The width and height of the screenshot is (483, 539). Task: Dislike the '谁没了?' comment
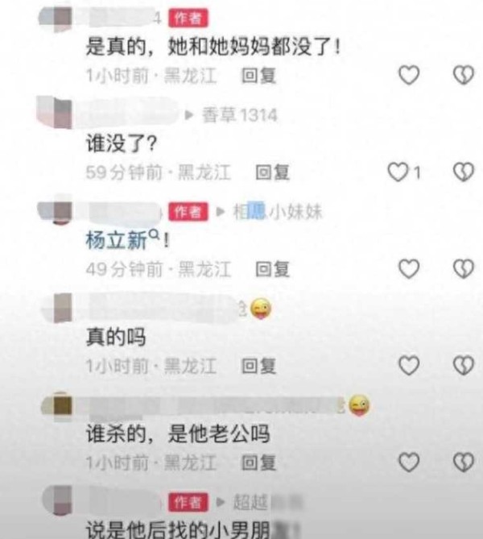pos(464,172)
